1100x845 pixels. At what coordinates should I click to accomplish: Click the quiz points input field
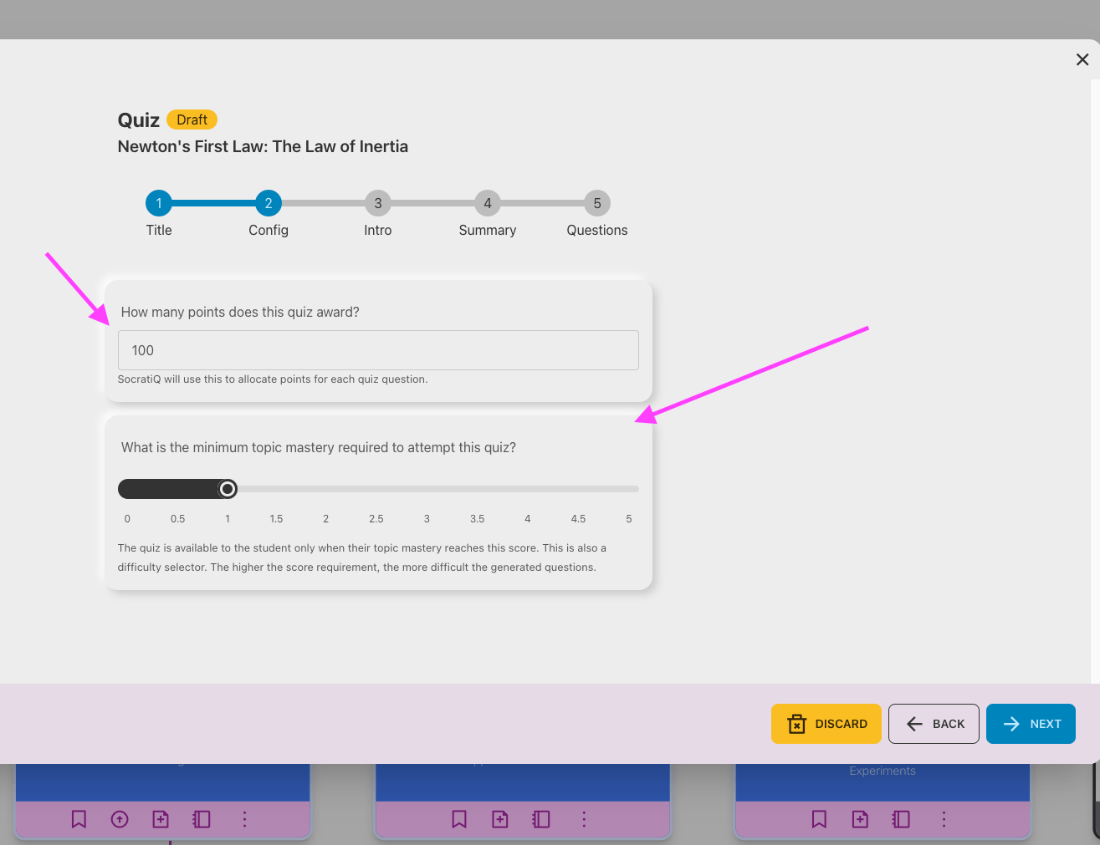378,350
